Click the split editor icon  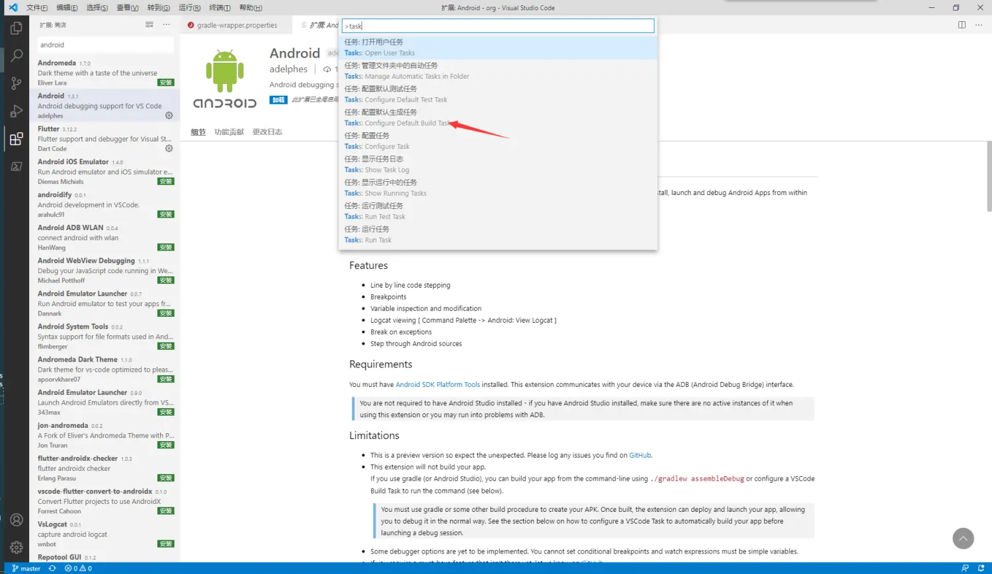962,25
